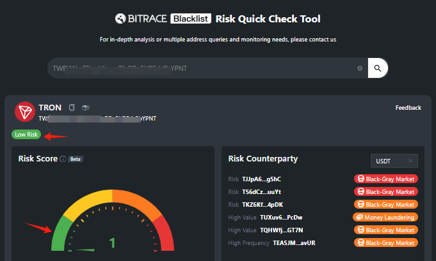Click the Blacklist label in header
This screenshot has height=261, width=436.
pyautogui.click(x=191, y=19)
